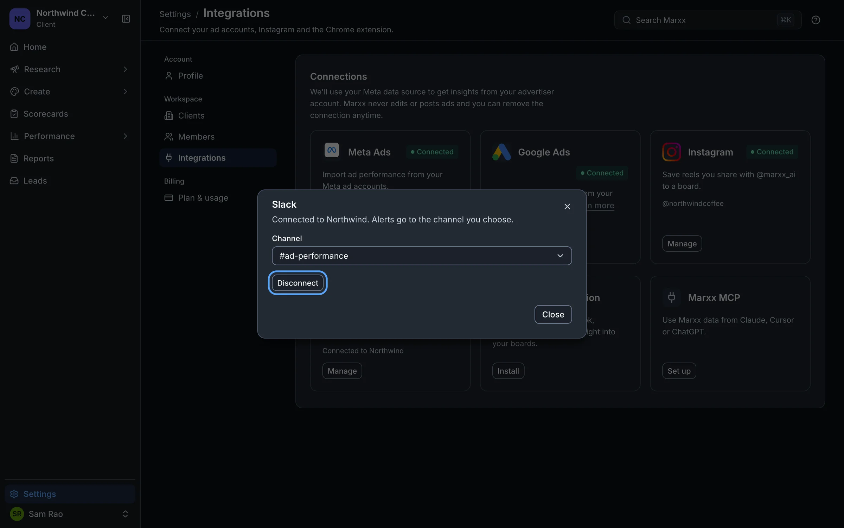The height and width of the screenshot is (528, 844).
Task: Click the Close button in the Slack dialog
Action: (553, 314)
